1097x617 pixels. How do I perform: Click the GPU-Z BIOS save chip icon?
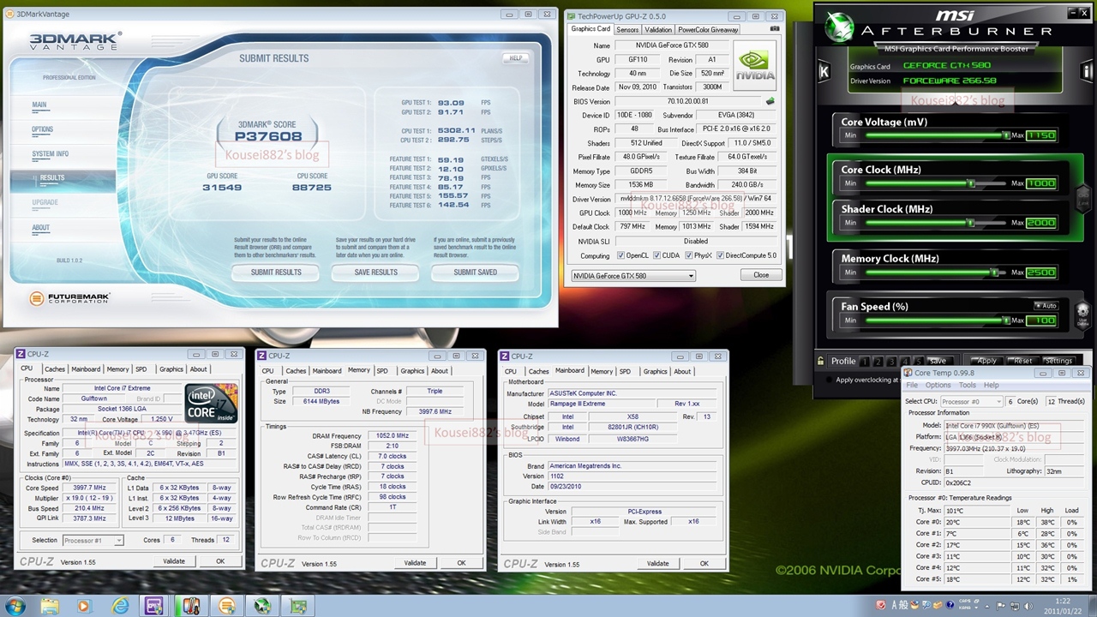pos(770,101)
